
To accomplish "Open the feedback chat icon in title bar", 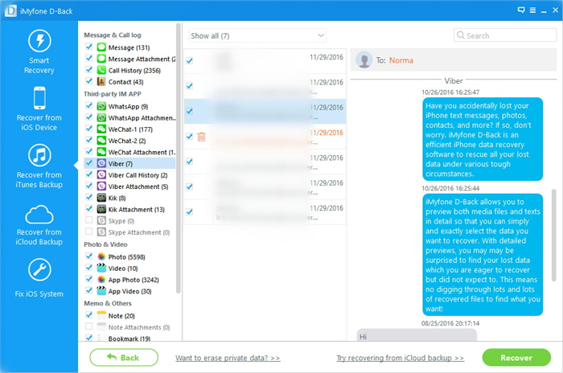I will coord(521,10).
